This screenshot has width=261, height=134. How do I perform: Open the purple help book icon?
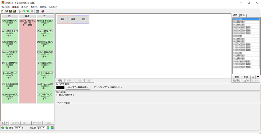[x=43, y=11]
